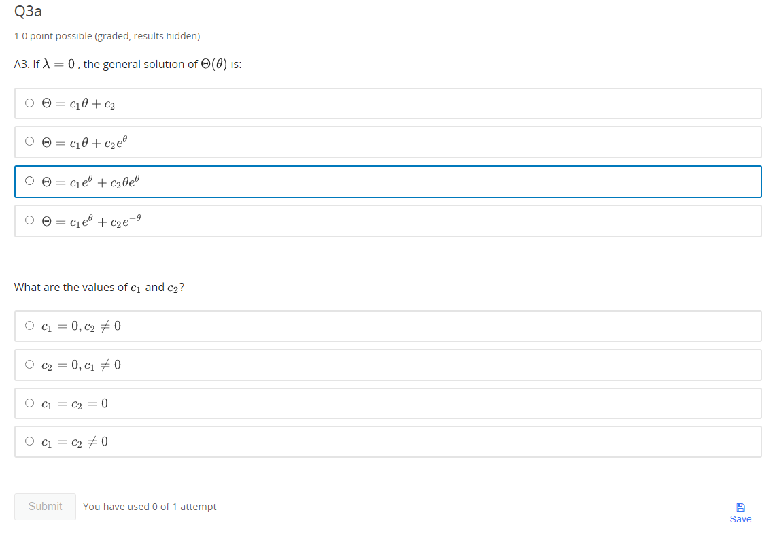Choose radio option c₁ = c₂ ≠ 0

[29, 441]
